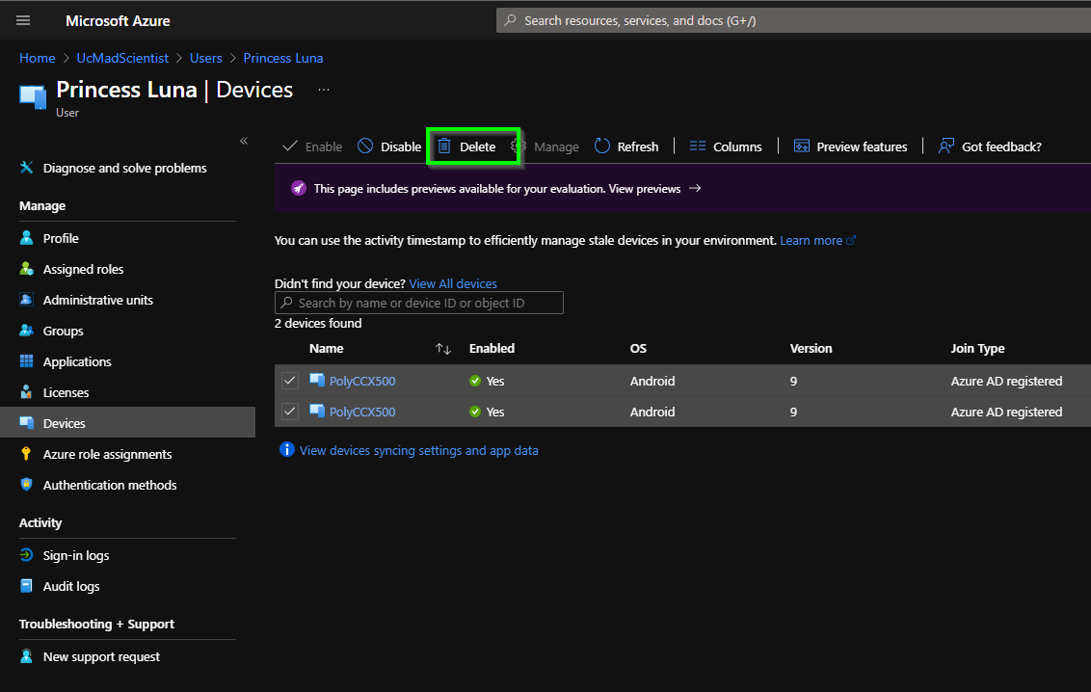
Task: Click the Audit logs icon
Action: pos(26,586)
